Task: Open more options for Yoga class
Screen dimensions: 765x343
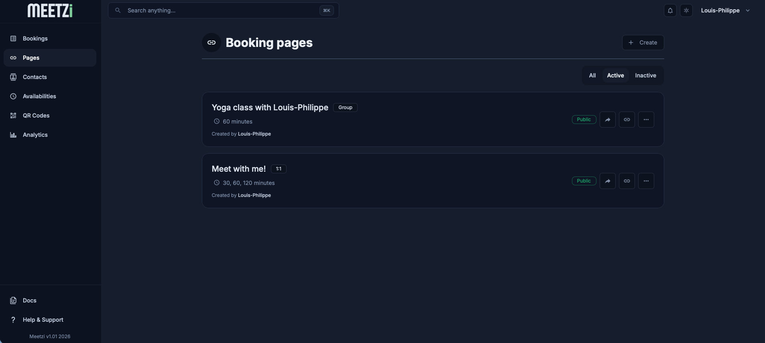Action: pos(646,120)
